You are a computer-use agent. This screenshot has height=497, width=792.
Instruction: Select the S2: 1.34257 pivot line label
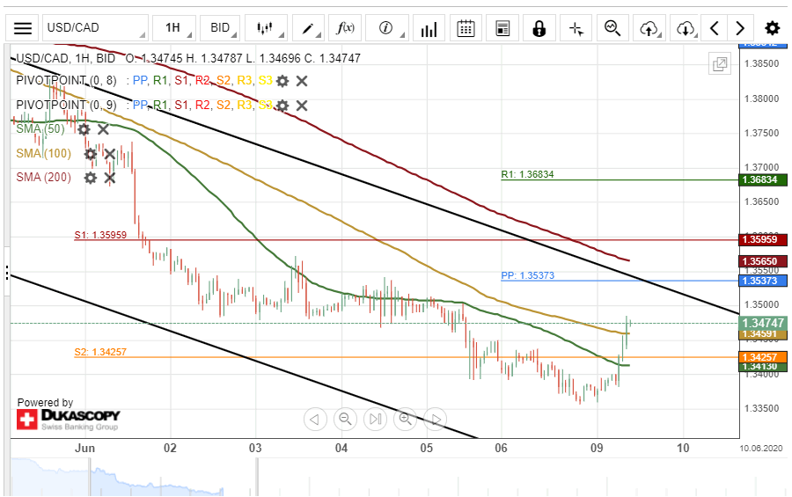(x=100, y=352)
